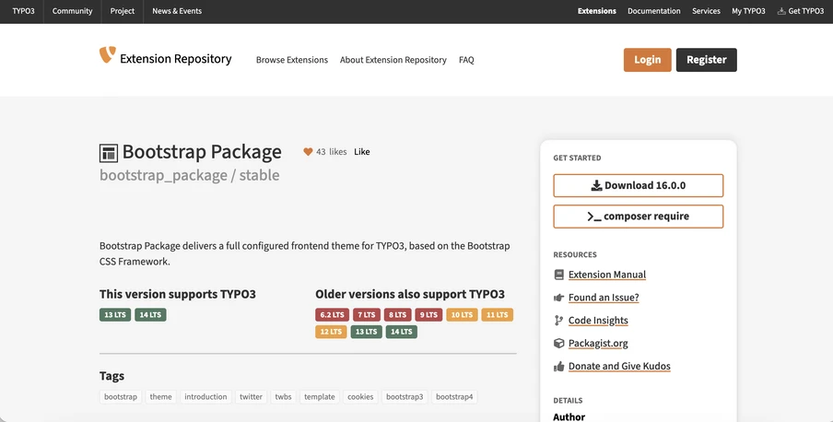
Task: Click the download icon beside Get TYPO3
Action: click(781, 11)
